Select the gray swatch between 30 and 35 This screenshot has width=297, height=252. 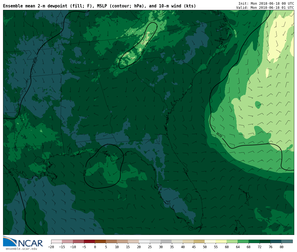point(166,242)
